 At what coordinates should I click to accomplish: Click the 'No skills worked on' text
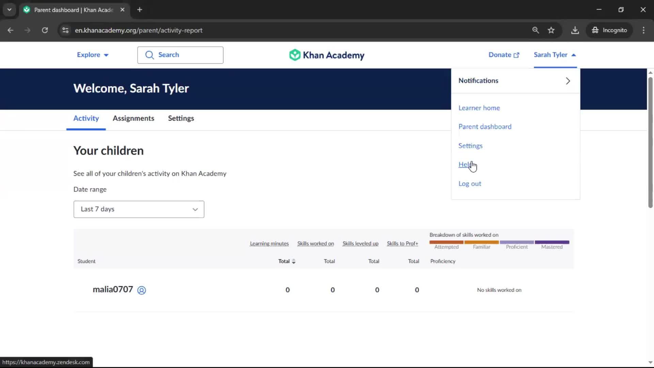tap(499, 290)
